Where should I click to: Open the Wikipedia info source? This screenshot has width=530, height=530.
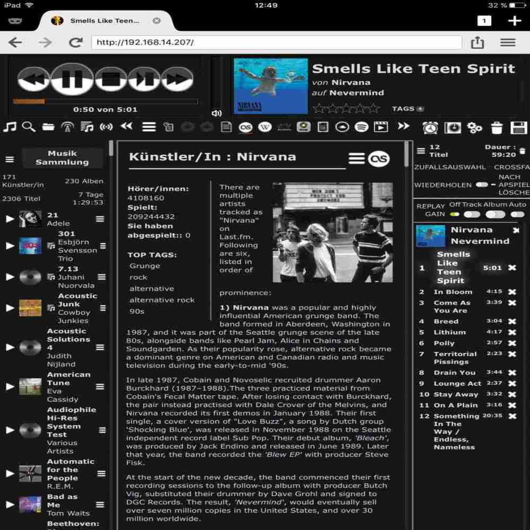click(x=265, y=127)
